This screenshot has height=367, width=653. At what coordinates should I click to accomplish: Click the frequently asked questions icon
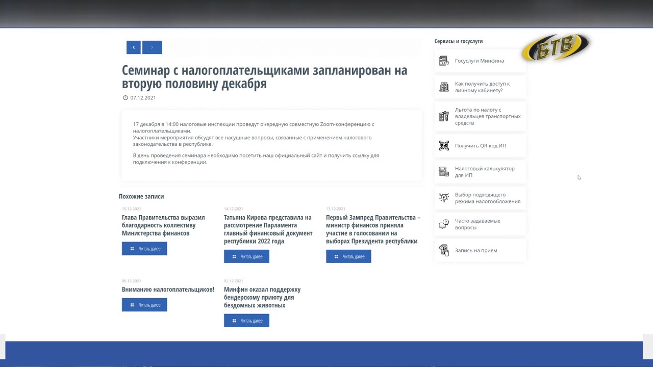pos(444,224)
